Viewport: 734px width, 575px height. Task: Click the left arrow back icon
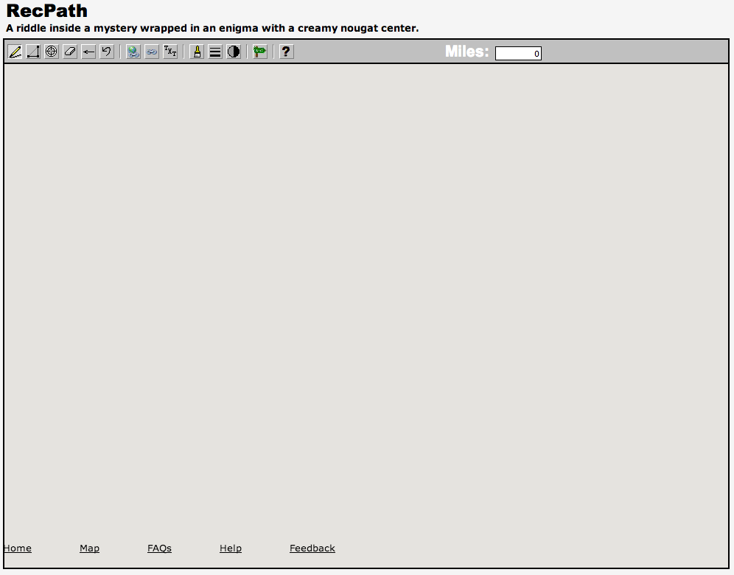88,52
